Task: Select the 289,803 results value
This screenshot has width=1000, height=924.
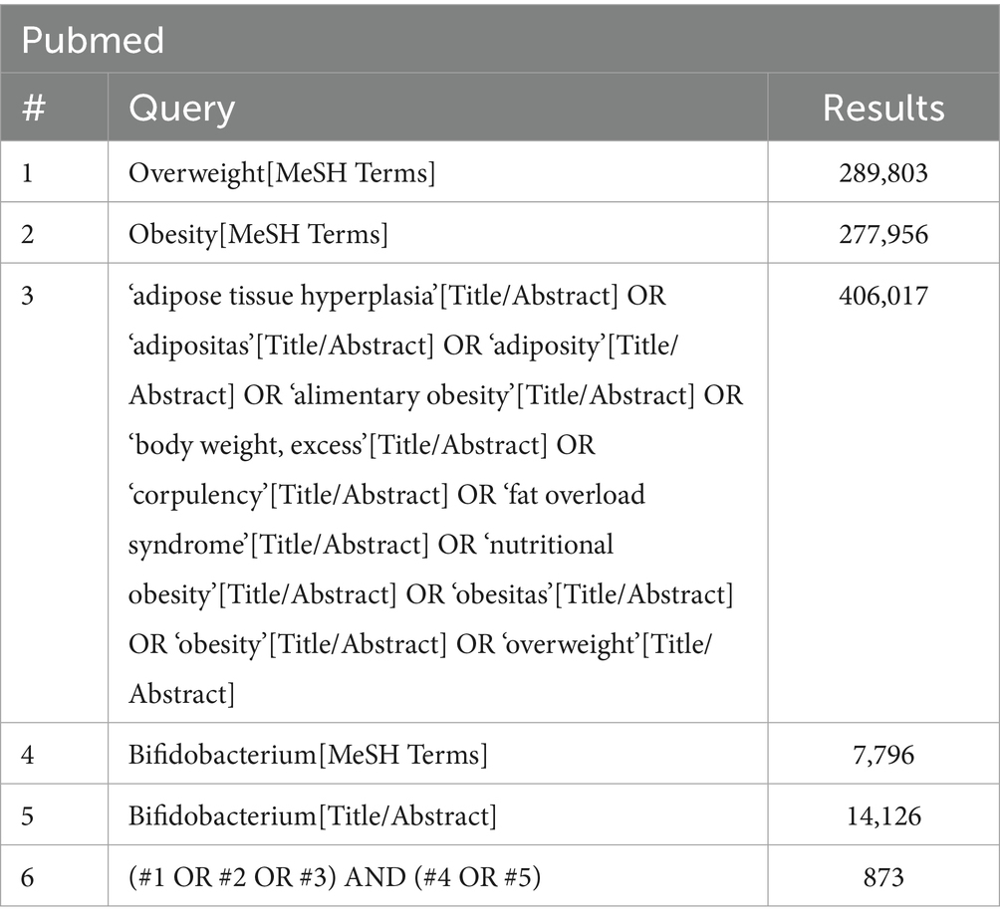Action: point(882,173)
